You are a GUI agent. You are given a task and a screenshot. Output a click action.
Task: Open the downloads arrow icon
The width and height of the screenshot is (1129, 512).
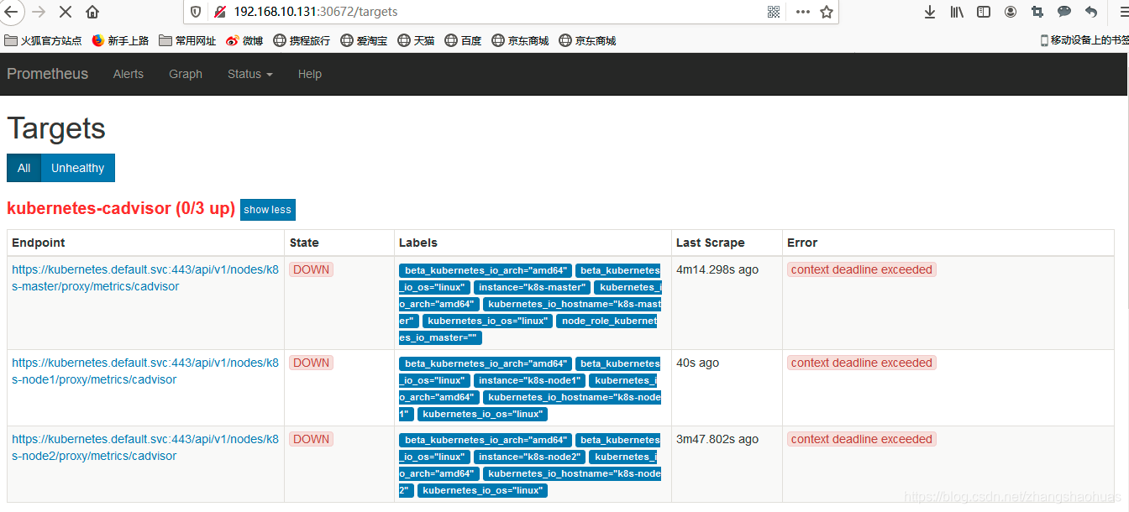[x=930, y=12]
